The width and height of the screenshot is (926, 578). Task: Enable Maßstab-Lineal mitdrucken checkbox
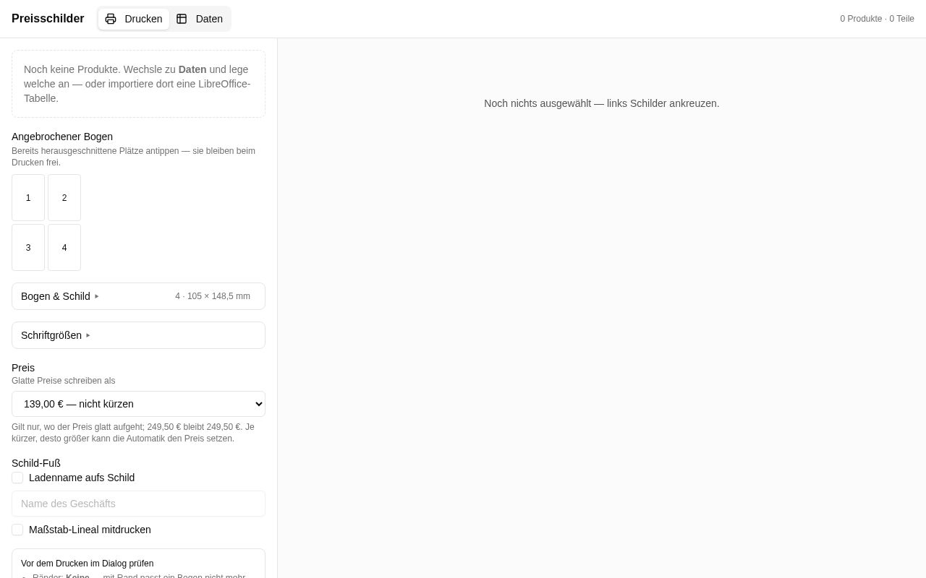point(17,530)
